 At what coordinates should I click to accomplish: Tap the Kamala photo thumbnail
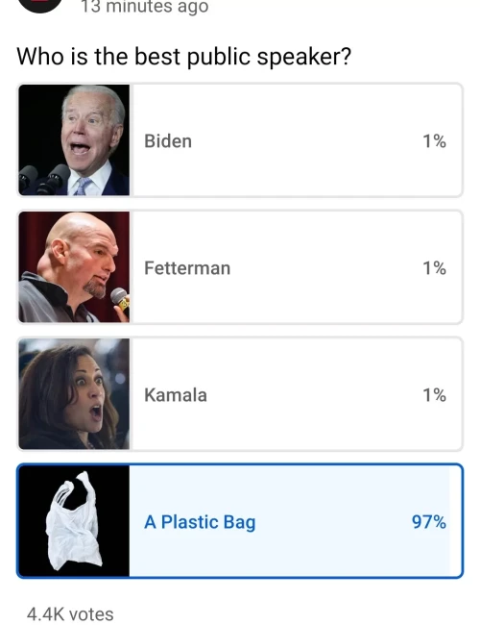(74, 394)
